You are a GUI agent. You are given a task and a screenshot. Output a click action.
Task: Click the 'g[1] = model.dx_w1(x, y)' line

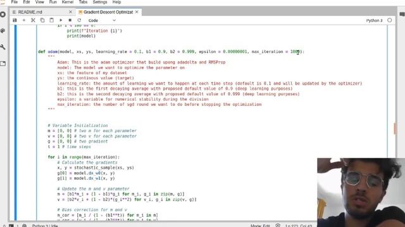(86, 178)
